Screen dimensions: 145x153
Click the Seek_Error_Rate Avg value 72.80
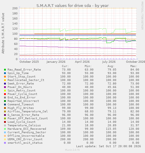[112, 84]
